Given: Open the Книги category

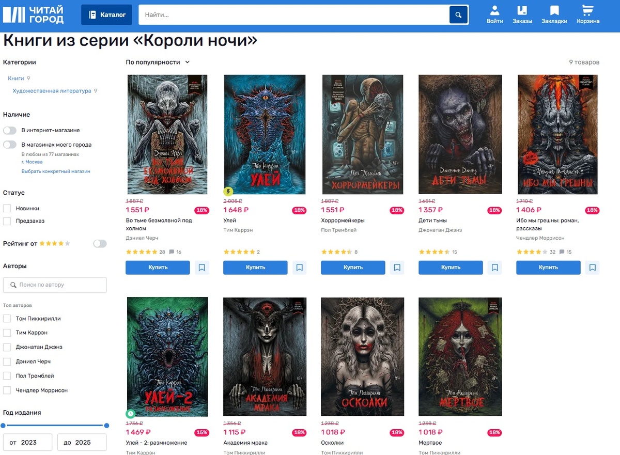Looking at the screenshot, I should coord(16,79).
